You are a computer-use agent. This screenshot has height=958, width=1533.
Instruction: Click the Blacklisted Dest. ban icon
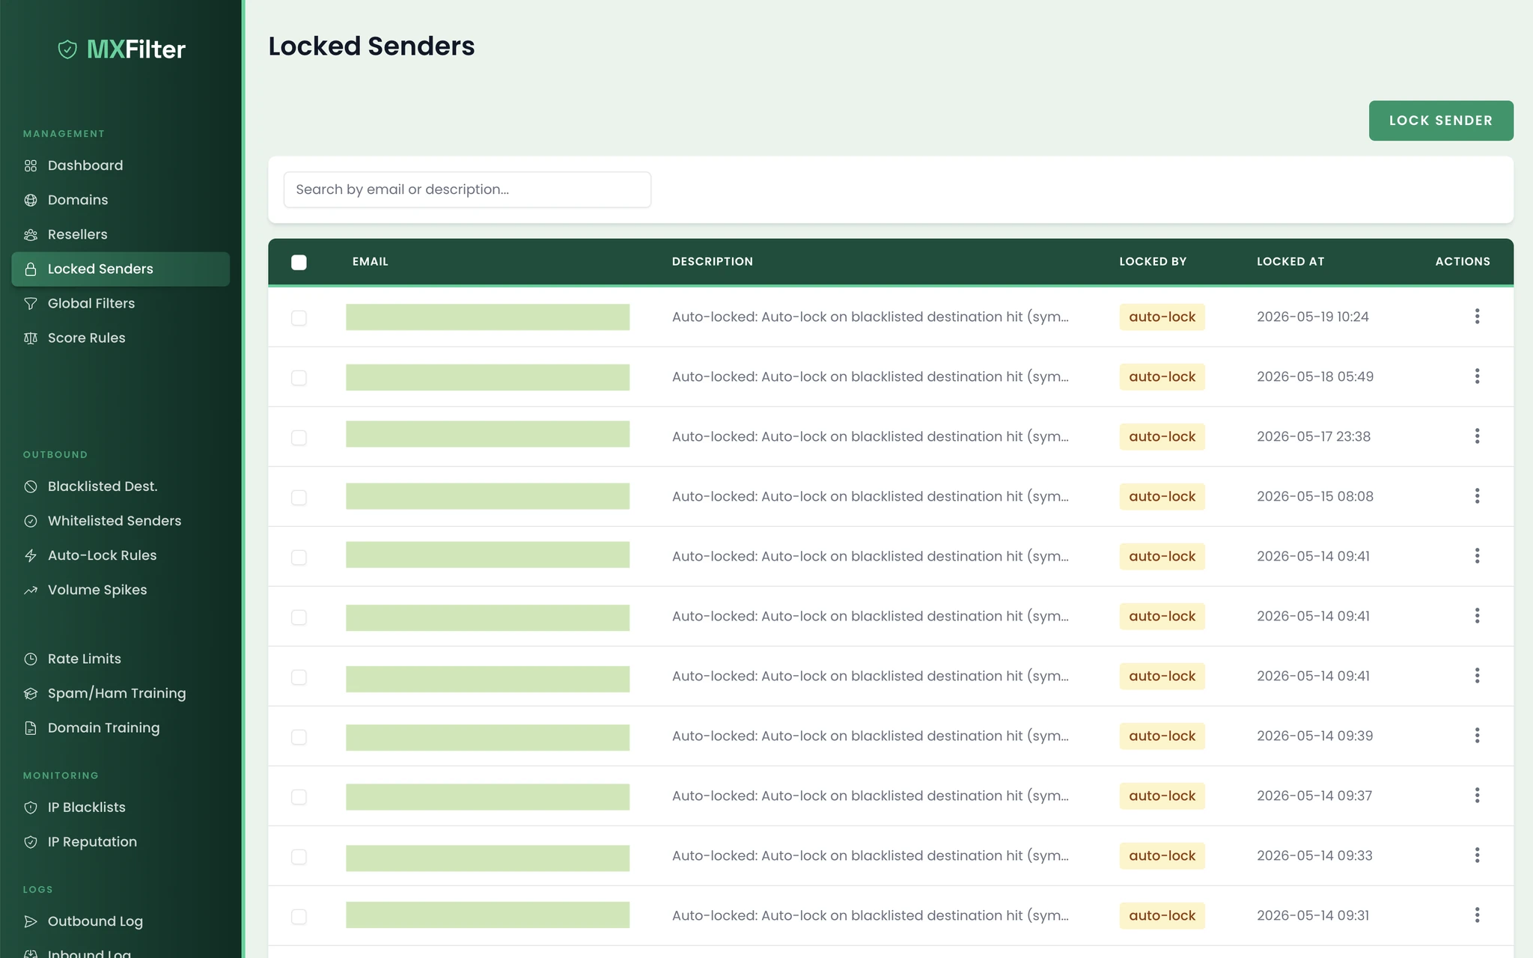(x=31, y=486)
